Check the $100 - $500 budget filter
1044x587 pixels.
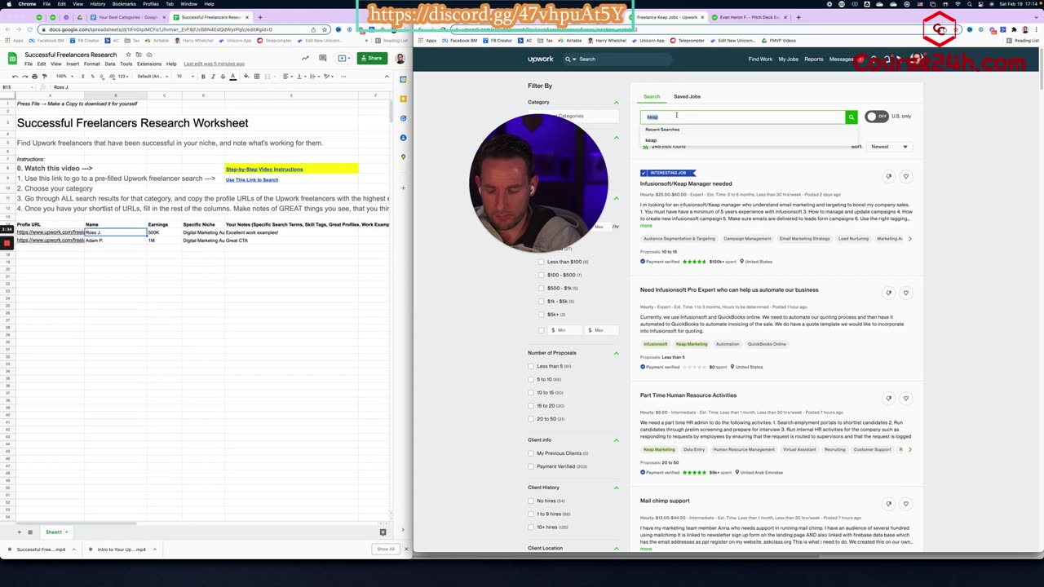pyautogui.click(x=542, y=275)
